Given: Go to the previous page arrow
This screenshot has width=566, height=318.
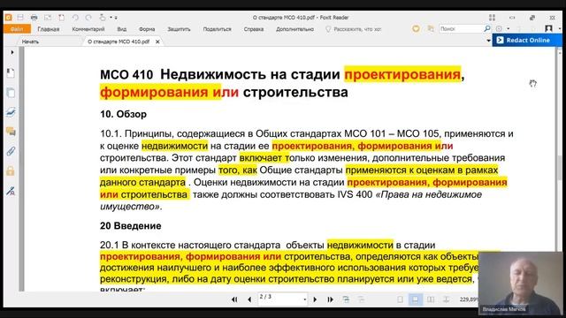Looking at the screenshot, I should pyautogui.click(x=249, y=299).
